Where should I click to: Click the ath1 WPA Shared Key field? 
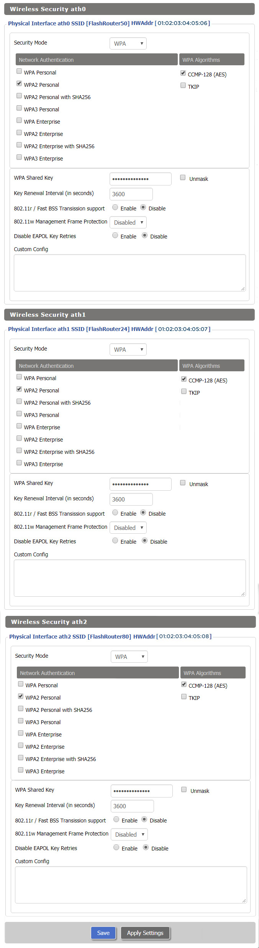click(140, 484)
